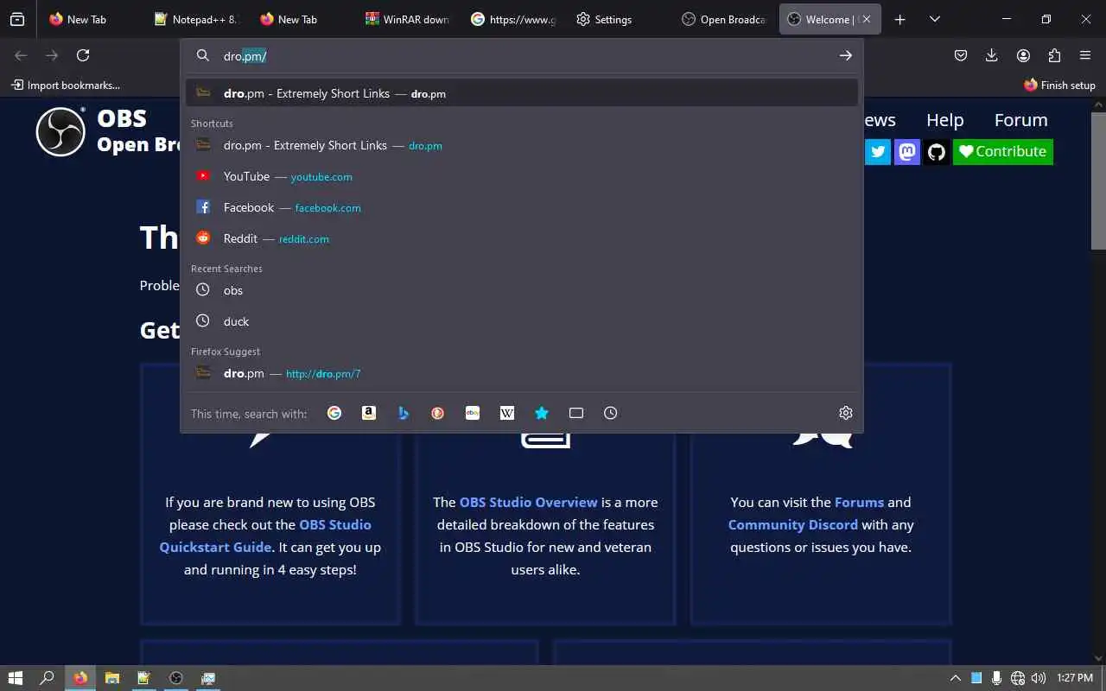Select recent search 'duck'
Screen dimensions: 1106x691
522,321
